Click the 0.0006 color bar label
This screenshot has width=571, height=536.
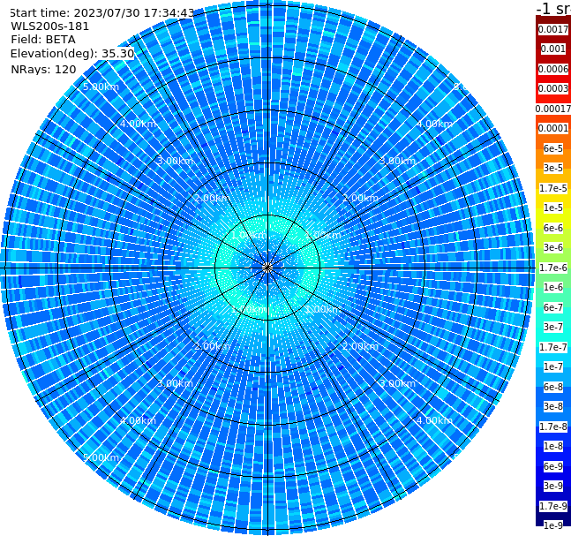[x=553, y=69]
